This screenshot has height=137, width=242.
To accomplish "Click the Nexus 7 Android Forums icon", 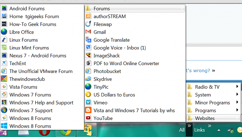I will pos(4,55).
